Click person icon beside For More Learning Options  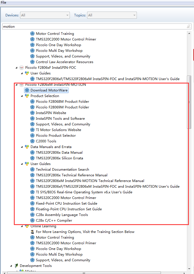point(32,232)
